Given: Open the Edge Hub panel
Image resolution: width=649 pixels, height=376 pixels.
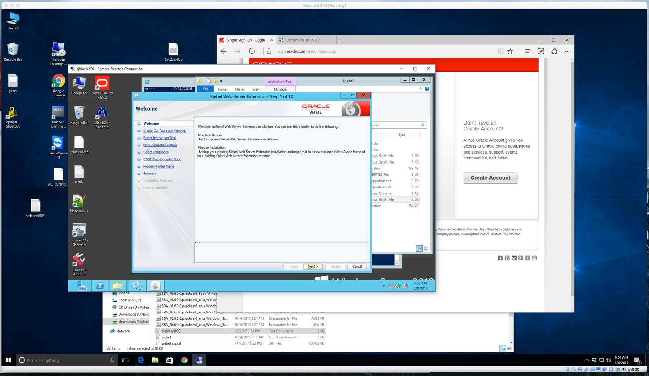Looking at the screenshot, I should (528, 52).
